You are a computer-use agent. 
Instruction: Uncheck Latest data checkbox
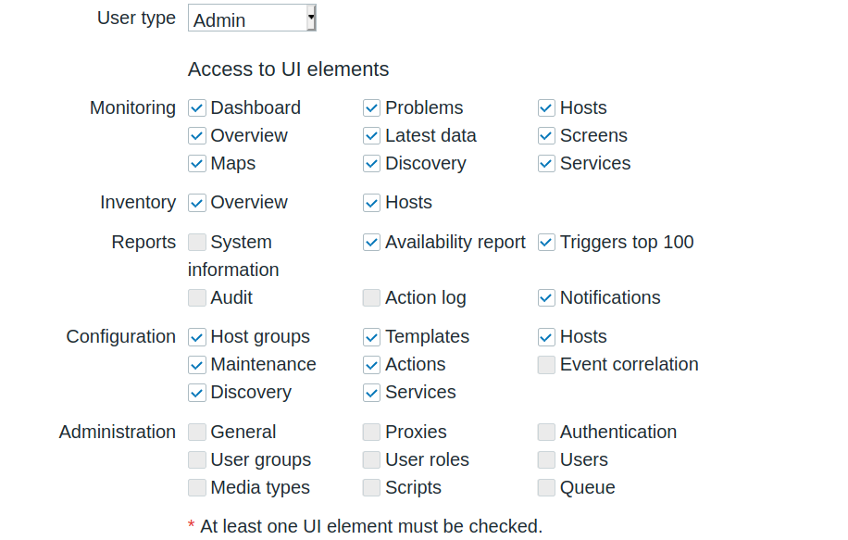pyautogui.click(x=371, y=136)
